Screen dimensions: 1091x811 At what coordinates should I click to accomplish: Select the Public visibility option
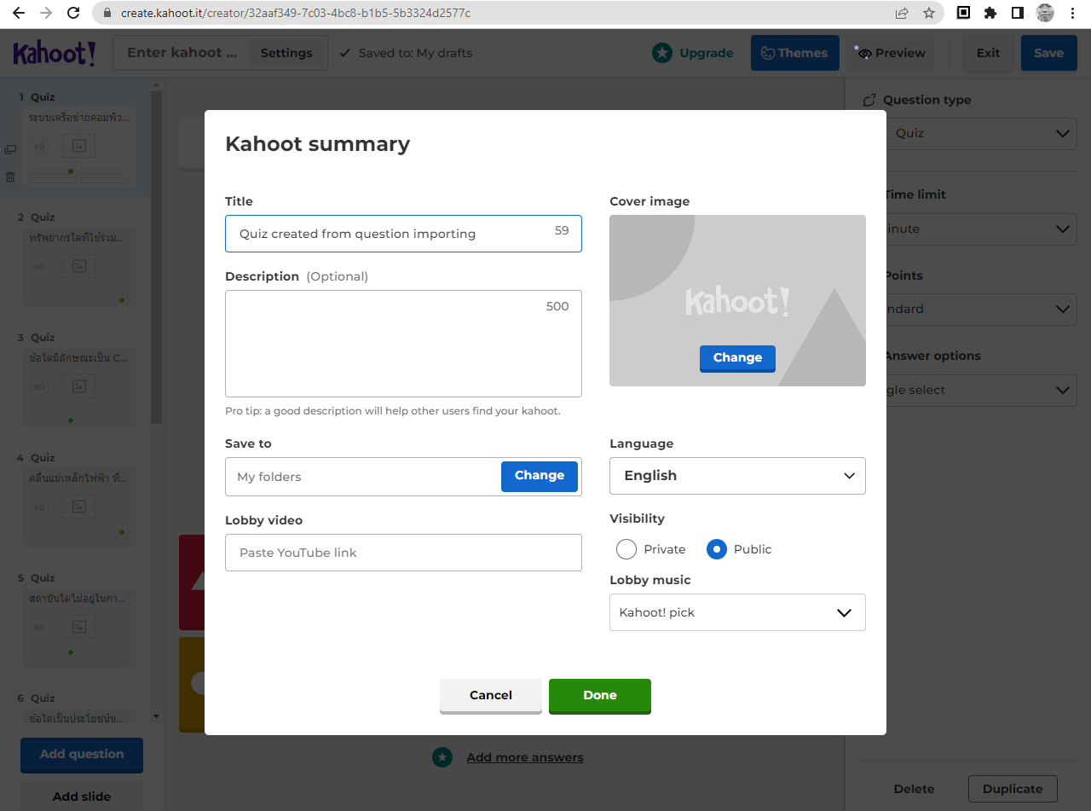click(x=717, y=549)
